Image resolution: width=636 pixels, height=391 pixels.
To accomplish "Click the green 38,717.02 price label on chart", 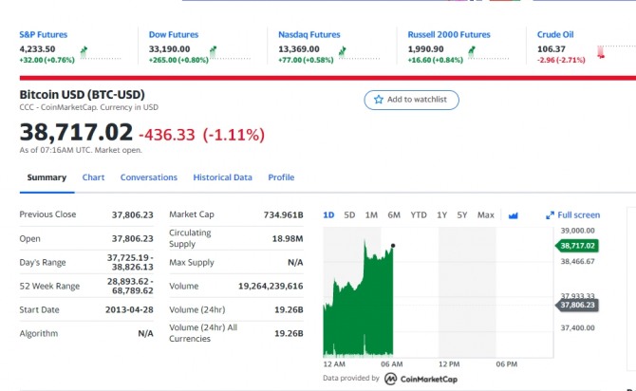I will click(x=577, y=246).
